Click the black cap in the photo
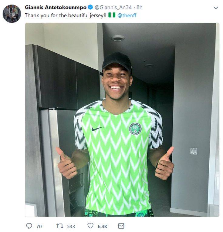The height and width of the screenshot is (232, 223). pyautogui.click(x=117, y=60)
